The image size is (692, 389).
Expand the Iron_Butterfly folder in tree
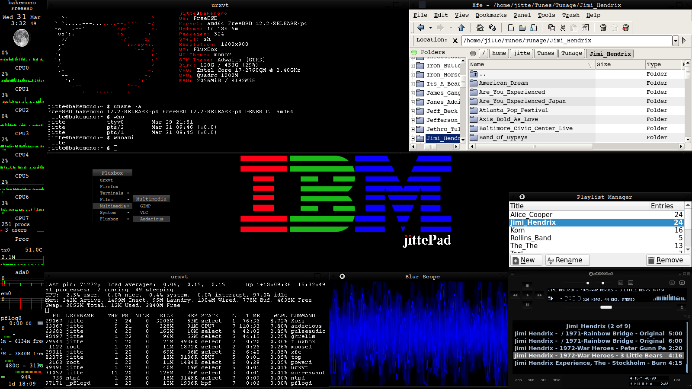(x=413, y=66)
